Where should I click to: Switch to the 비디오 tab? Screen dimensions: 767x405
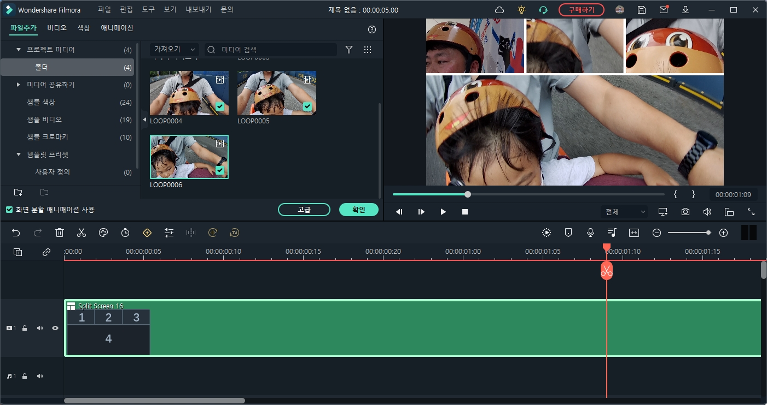(57, 28)
